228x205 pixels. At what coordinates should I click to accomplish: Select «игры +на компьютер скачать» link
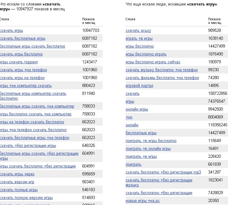coord(26,86)
